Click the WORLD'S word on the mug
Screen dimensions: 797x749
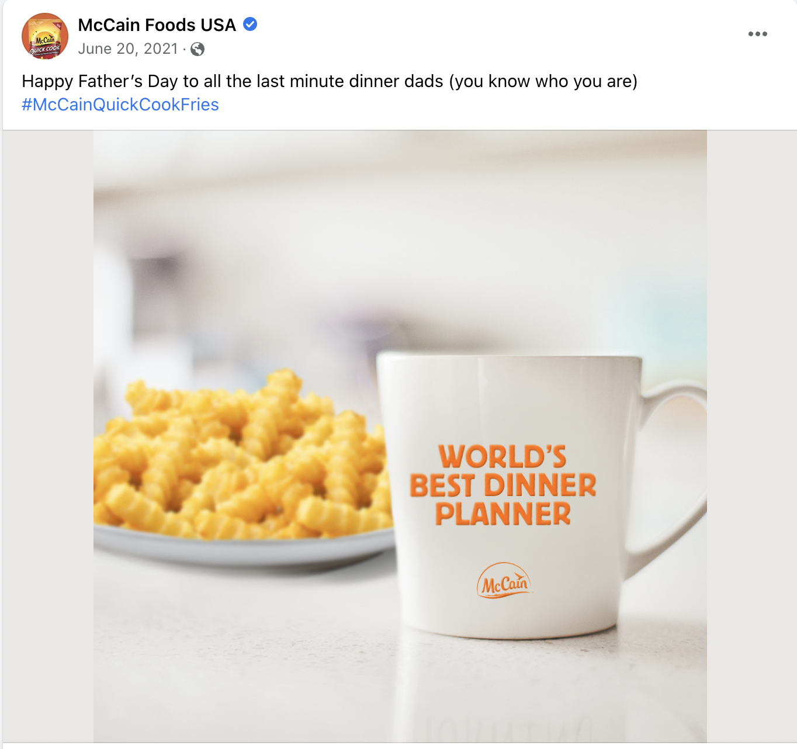point(503,457)
